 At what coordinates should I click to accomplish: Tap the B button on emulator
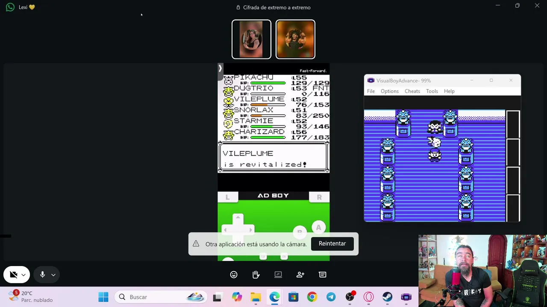pyautogui.click(x=300, y=231)
